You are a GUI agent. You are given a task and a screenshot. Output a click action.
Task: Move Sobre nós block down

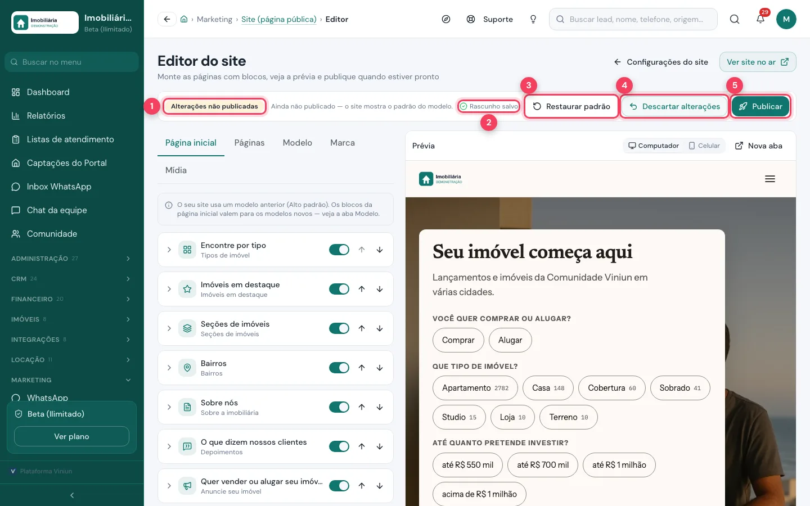coord(380,407)
